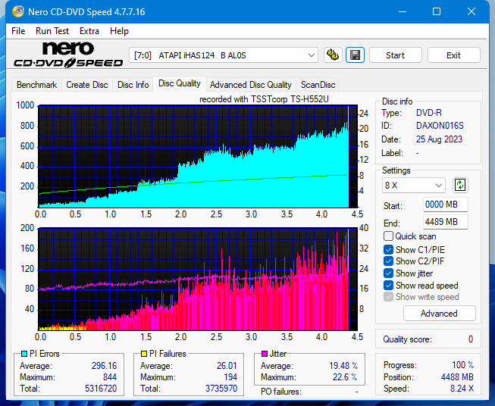The height and width of the screenshot is (406, 495).
Task: Click the disc ID DAXON016S
Action: [440, 126]
